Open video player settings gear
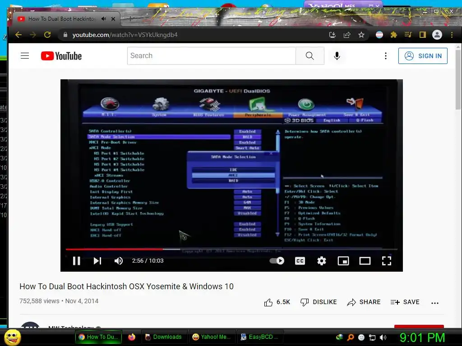The width and height of the screenshot is (462, 346). [x=321, y=261]
